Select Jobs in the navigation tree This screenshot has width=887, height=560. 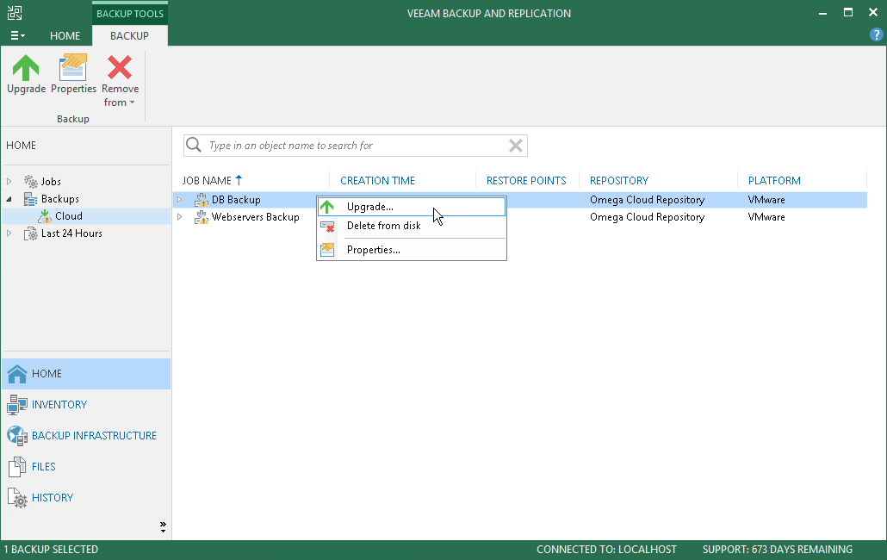tap(51, 182)
